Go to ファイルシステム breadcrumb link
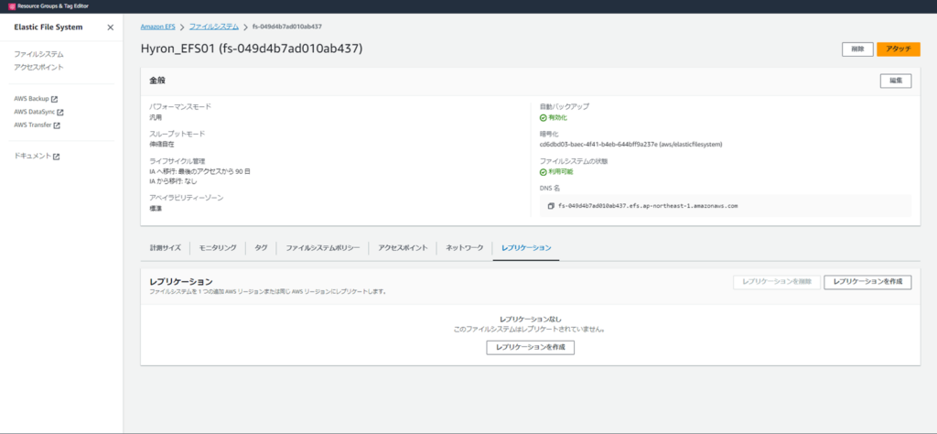 (214, 27)
